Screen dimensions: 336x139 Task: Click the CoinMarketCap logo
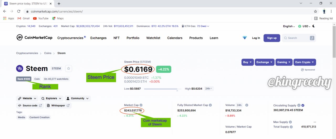click(x=35, y=38)
